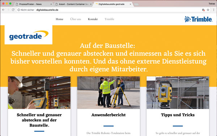
Task: Open the Über uns menu item
Action: click(x=76, y=19)
